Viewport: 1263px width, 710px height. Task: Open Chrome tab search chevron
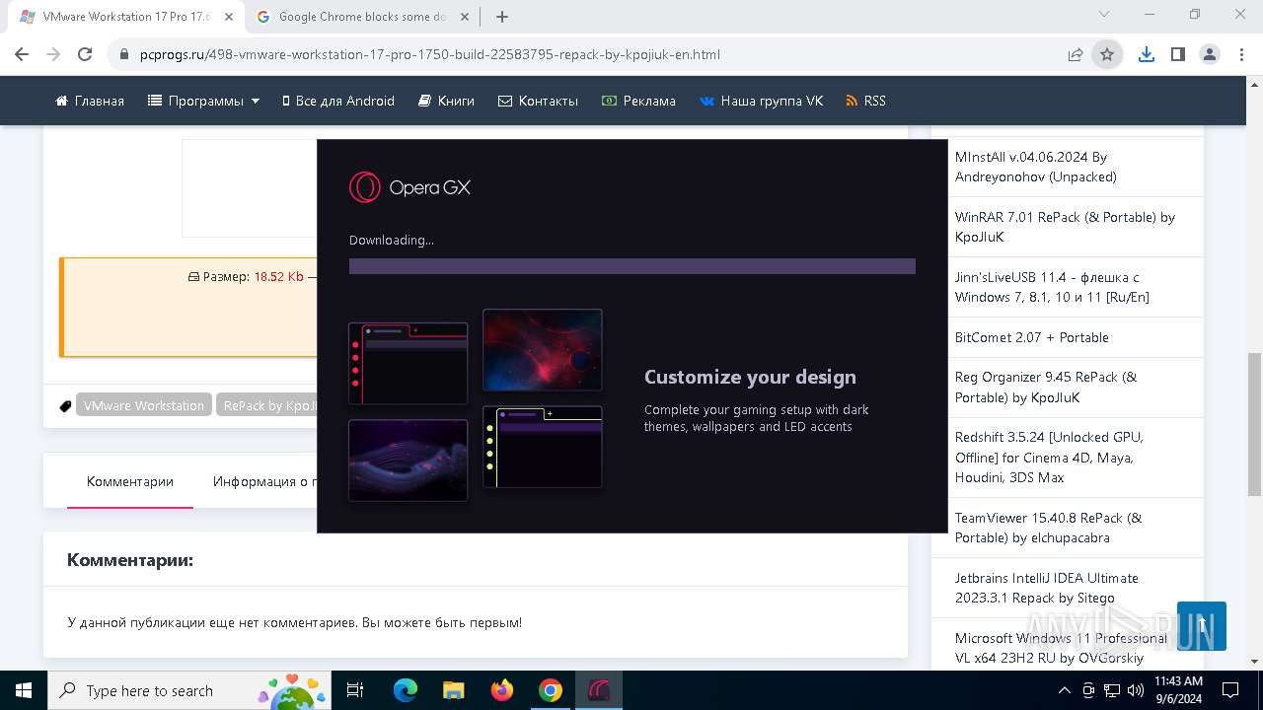1104,15
